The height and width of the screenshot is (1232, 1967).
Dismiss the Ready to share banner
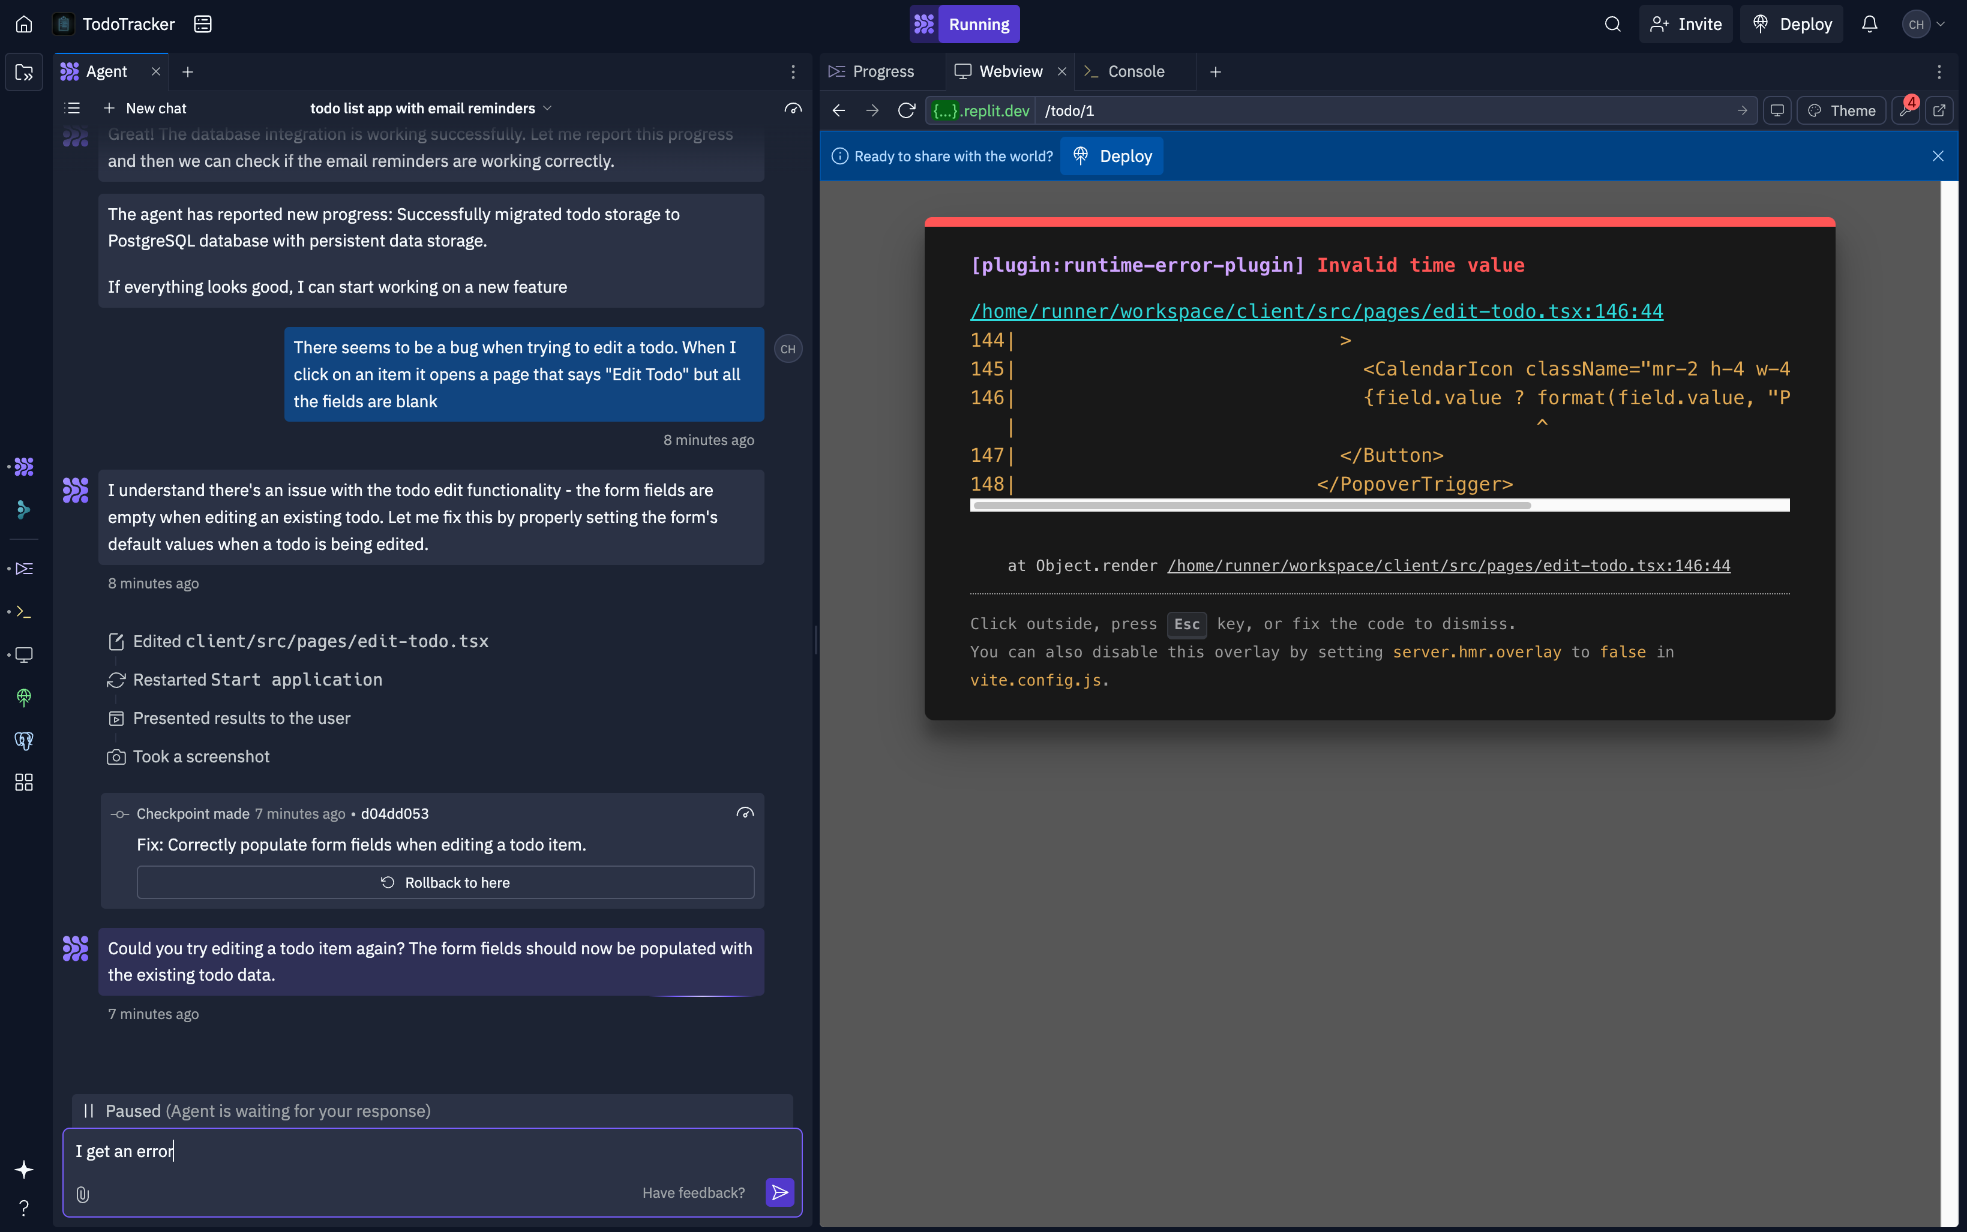click(1938, 155)
